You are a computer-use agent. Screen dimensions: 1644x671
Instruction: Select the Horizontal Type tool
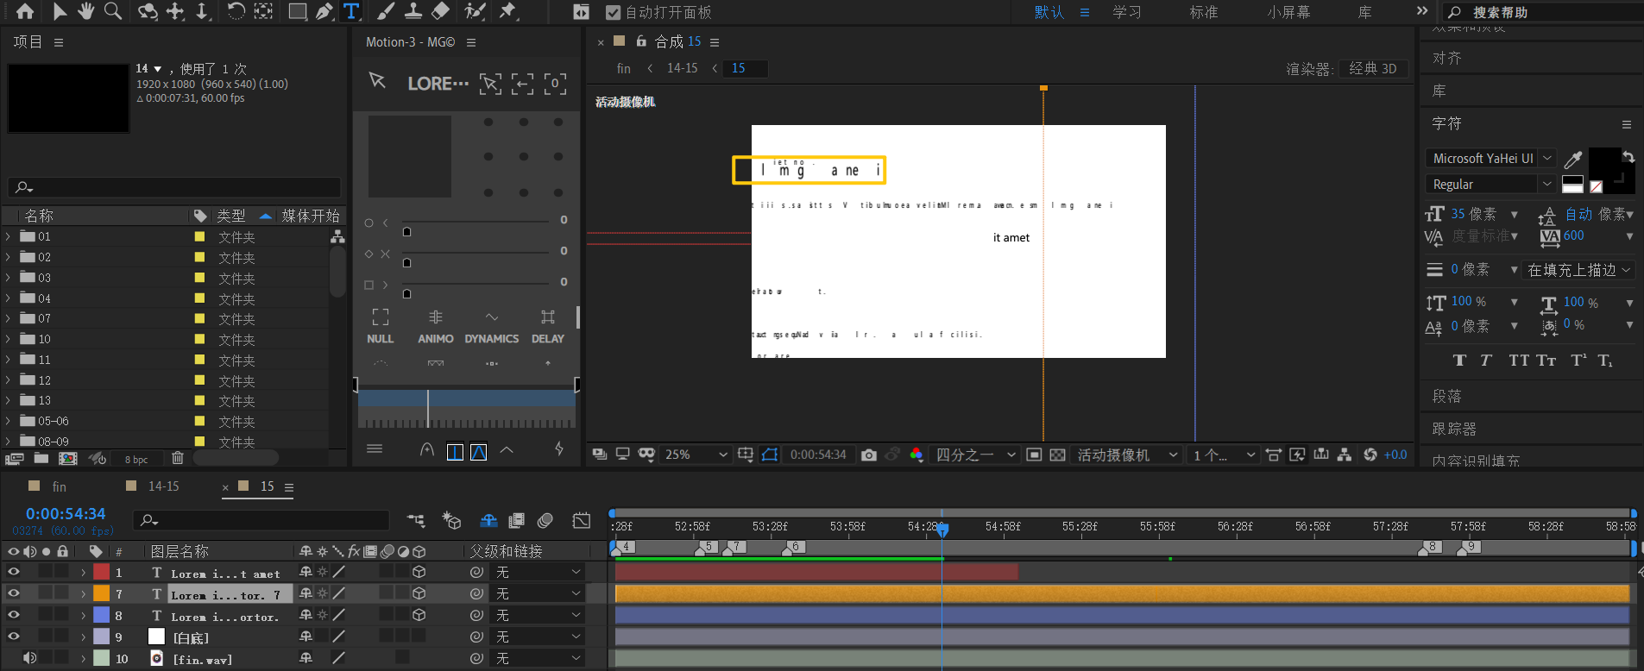pyautogui.click(x=351, y=11)
